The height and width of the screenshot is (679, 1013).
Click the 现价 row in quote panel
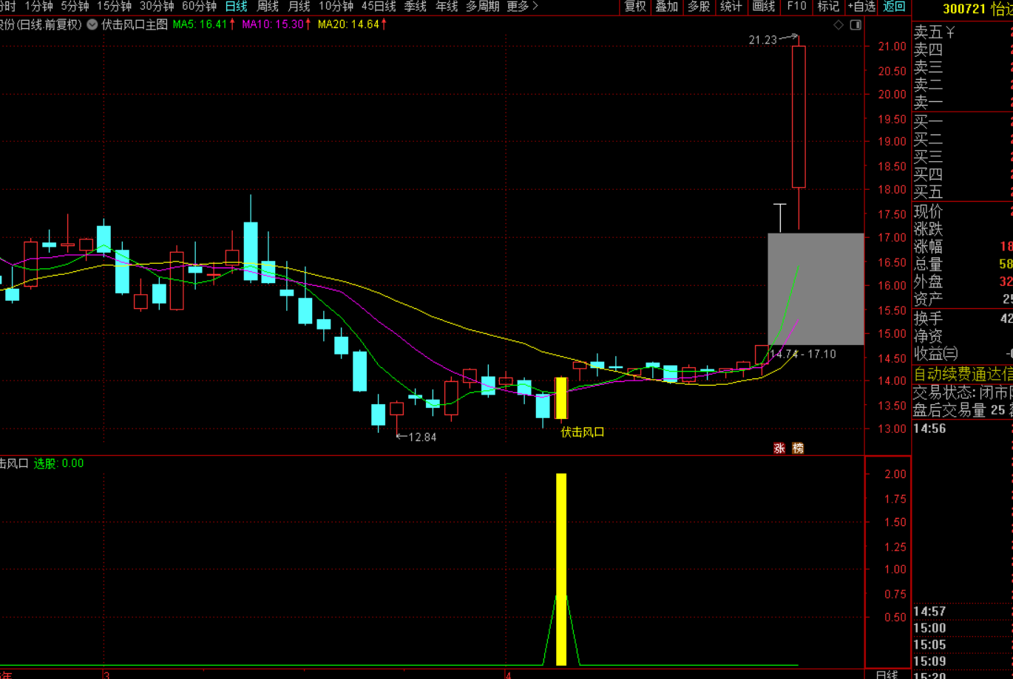[x=963, y=211]
